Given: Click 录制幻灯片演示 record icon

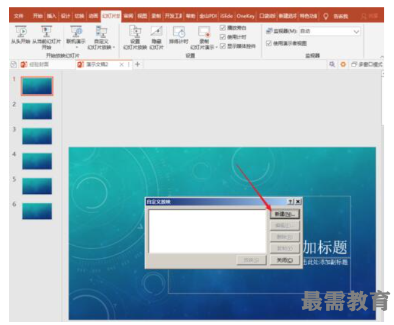Looking at the screenshot, I should [x=204, y=32].
